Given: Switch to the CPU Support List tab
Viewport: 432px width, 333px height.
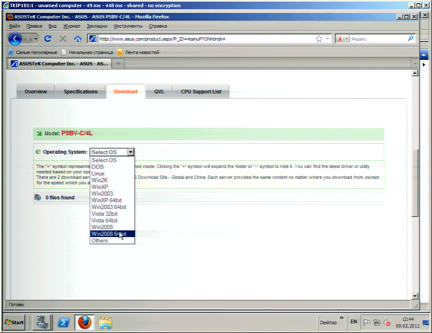Looking at the screenshot, I should [201, 91].
